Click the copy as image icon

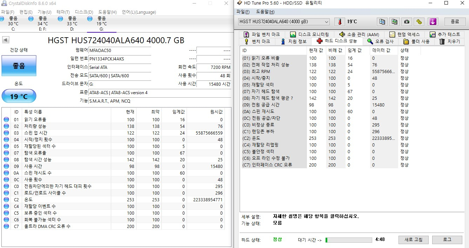point(394,22)
